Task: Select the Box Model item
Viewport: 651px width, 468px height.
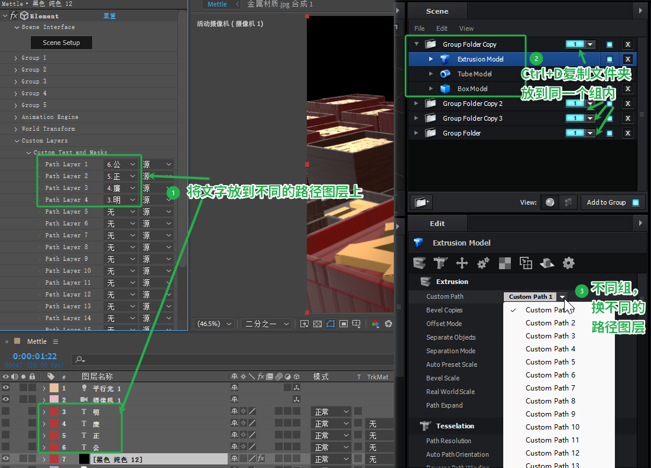Action: [472, 89]
